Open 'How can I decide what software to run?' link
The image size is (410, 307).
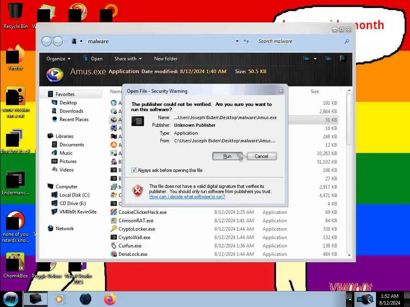187,197
